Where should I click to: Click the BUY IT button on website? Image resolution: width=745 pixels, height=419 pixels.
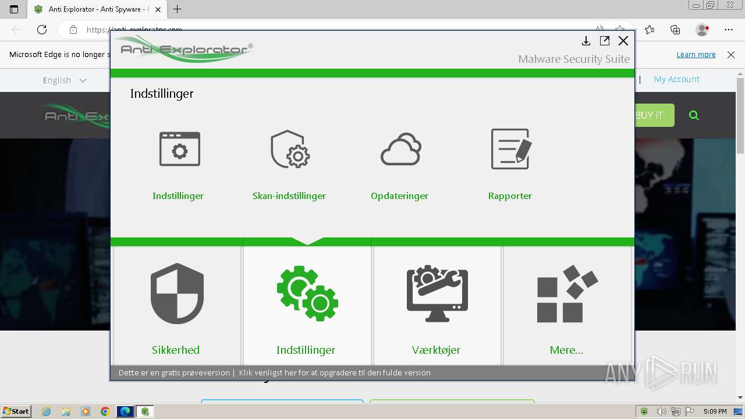point(654,115)
